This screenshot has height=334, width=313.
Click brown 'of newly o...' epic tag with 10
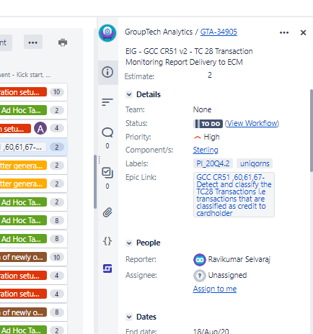23,257
